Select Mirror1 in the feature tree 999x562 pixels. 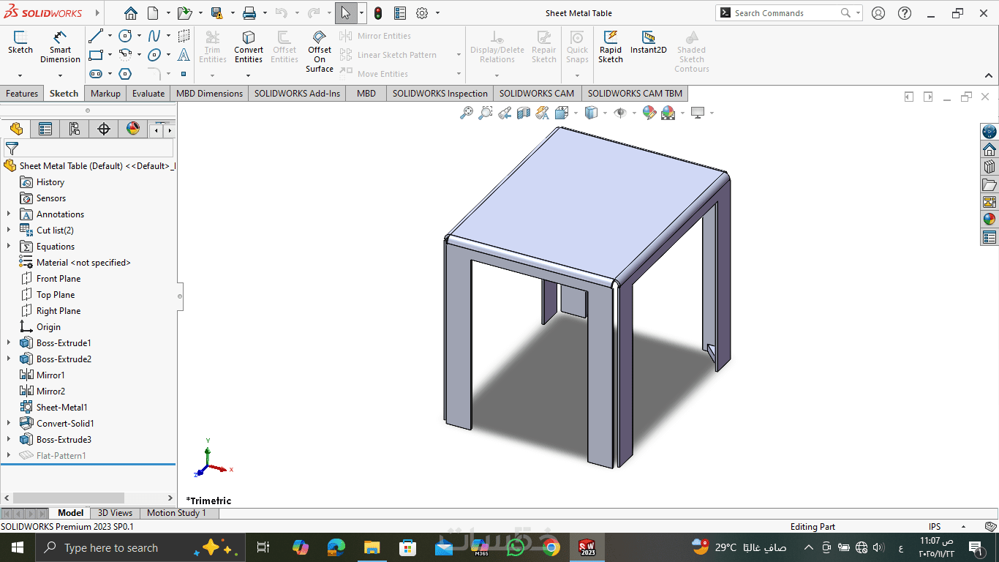pos(50,375)
